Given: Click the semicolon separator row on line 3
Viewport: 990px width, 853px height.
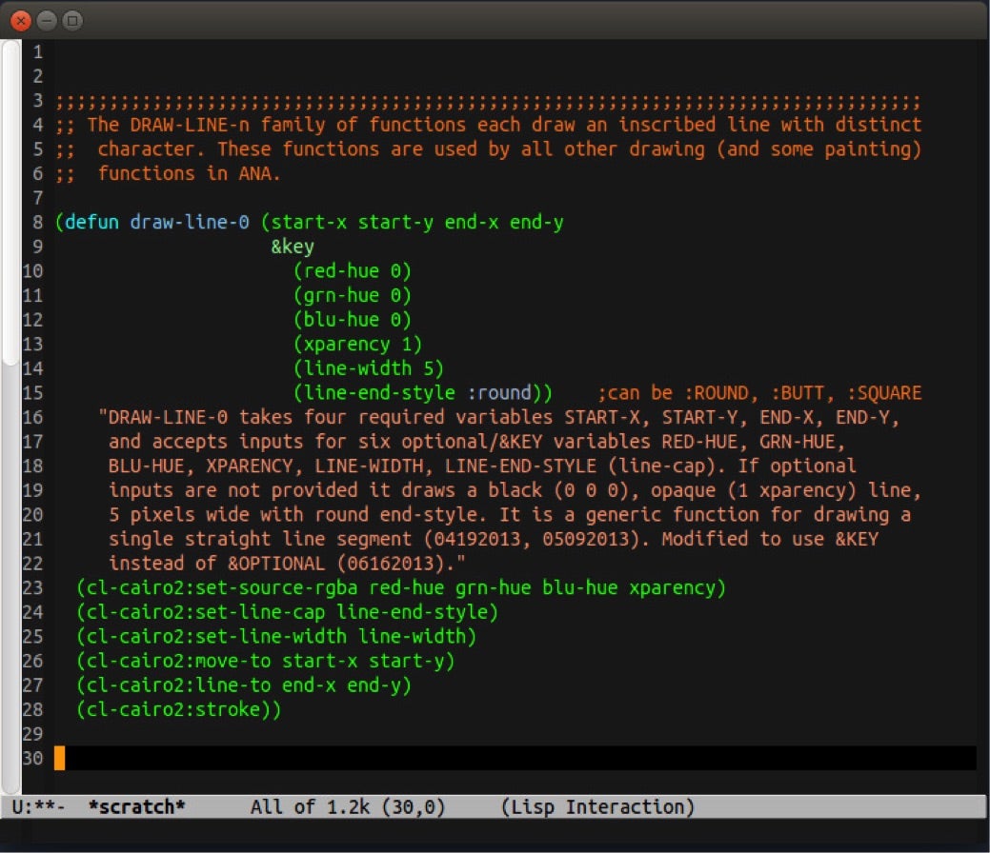Looking at the screenshot, I should click(x=488, y=101).
